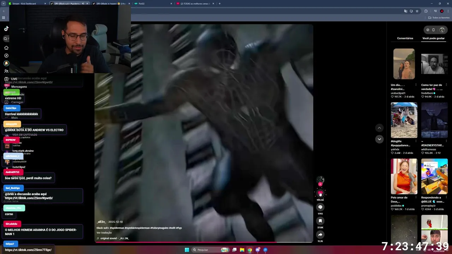The width and height of the screenshot is (452, 254).
Task: Click the Mensagens item in left sidebar
Action: click(x=19, y=87)
